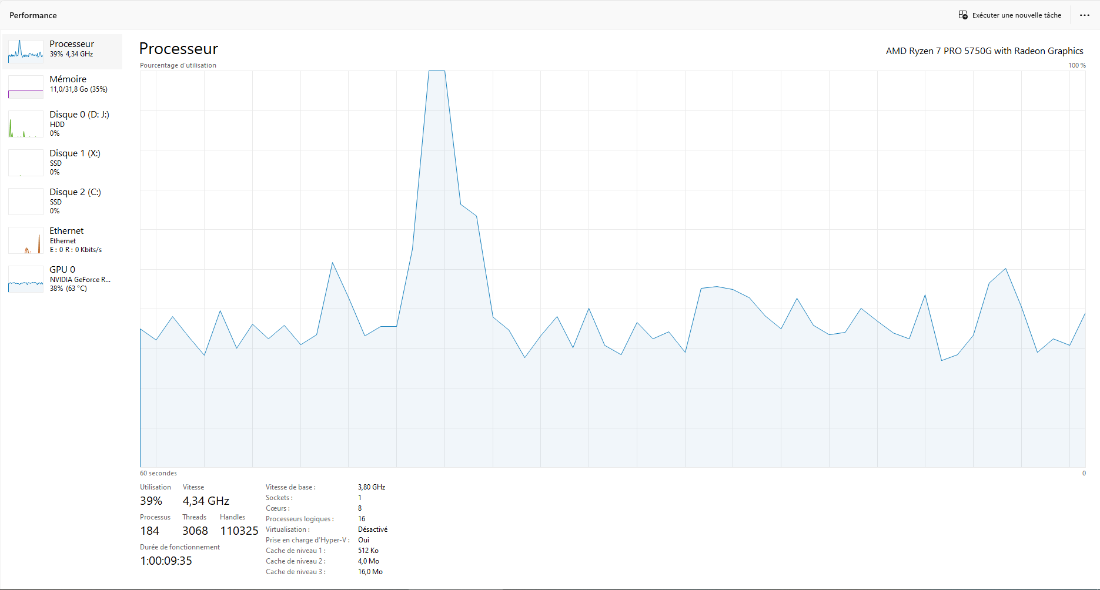1100x590 pixels.
Task: Select the Processeur sidebar label
Action: pyautogui.click(x=72, y=44)
